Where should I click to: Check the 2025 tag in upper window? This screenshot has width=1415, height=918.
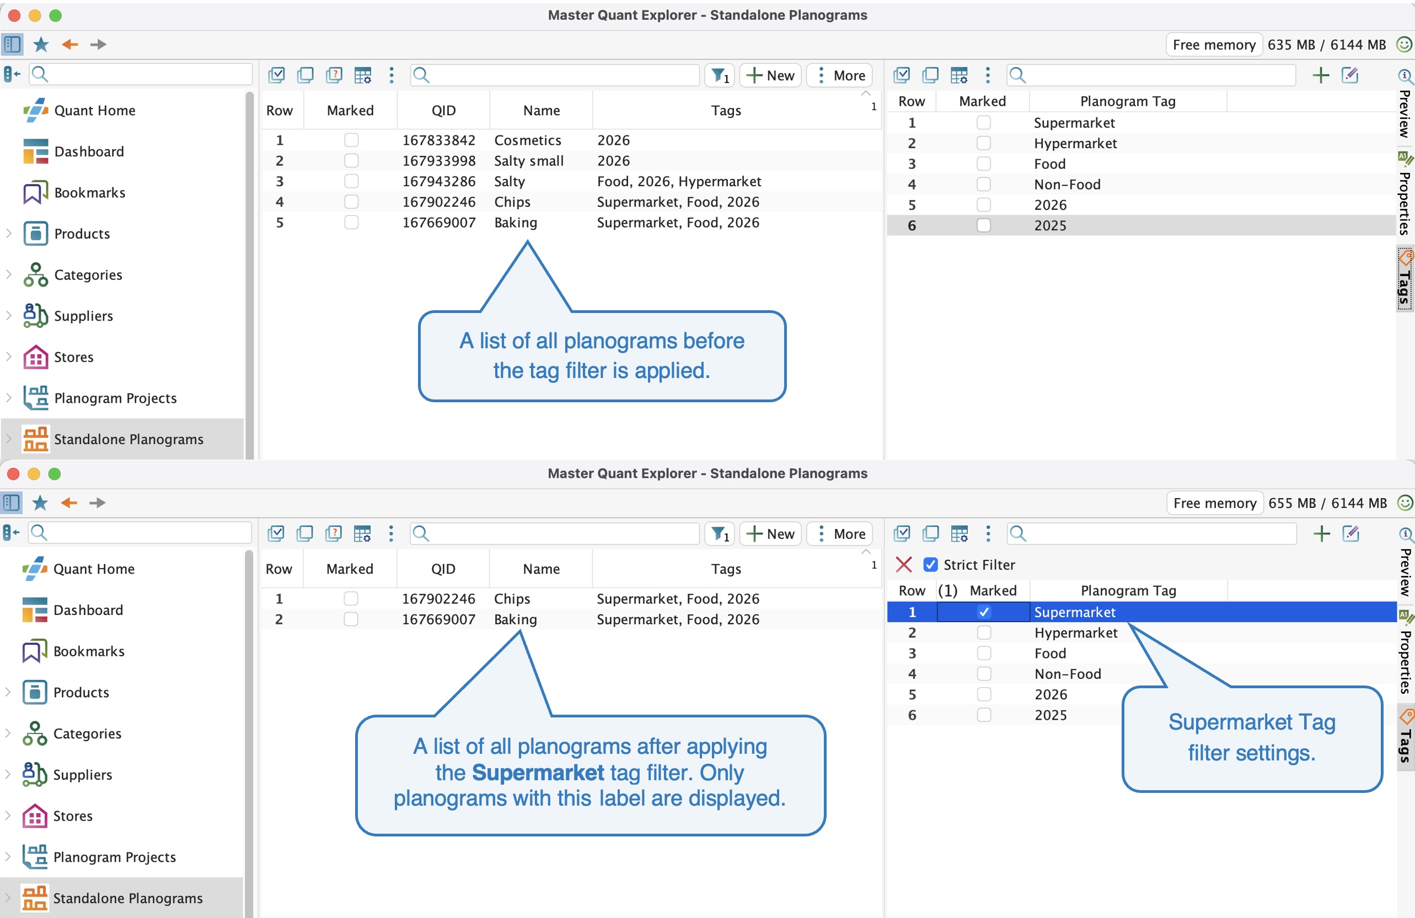(983, 225)
